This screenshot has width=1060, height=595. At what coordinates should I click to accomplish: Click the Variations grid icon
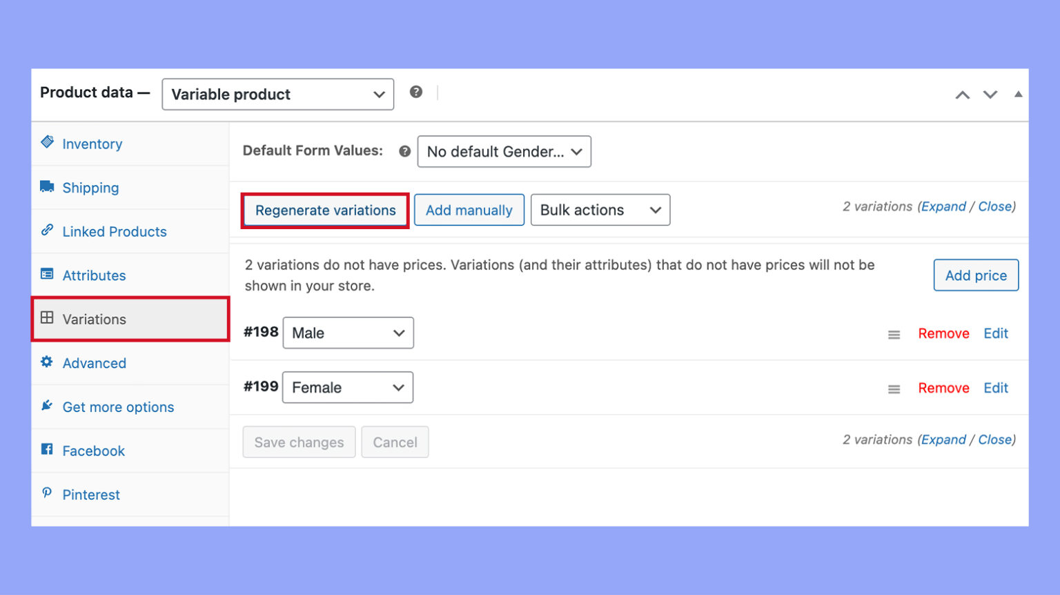[47, 318]
